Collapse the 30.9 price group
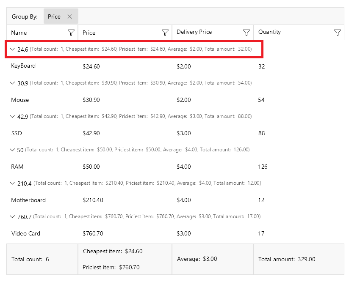349x282 pixels. point(12,83)
